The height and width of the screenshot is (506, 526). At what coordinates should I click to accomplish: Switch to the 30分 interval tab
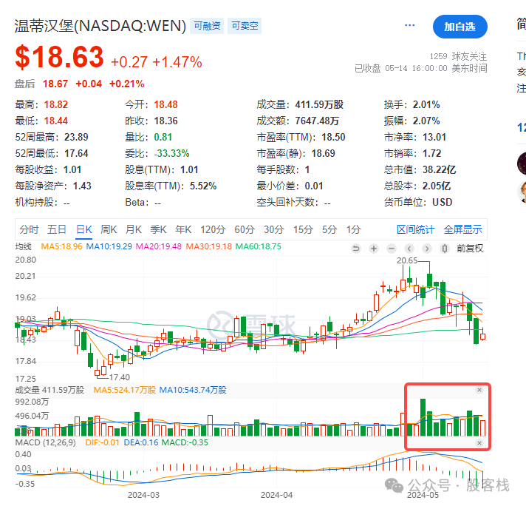pyautogui.click(x=274, y=229)
